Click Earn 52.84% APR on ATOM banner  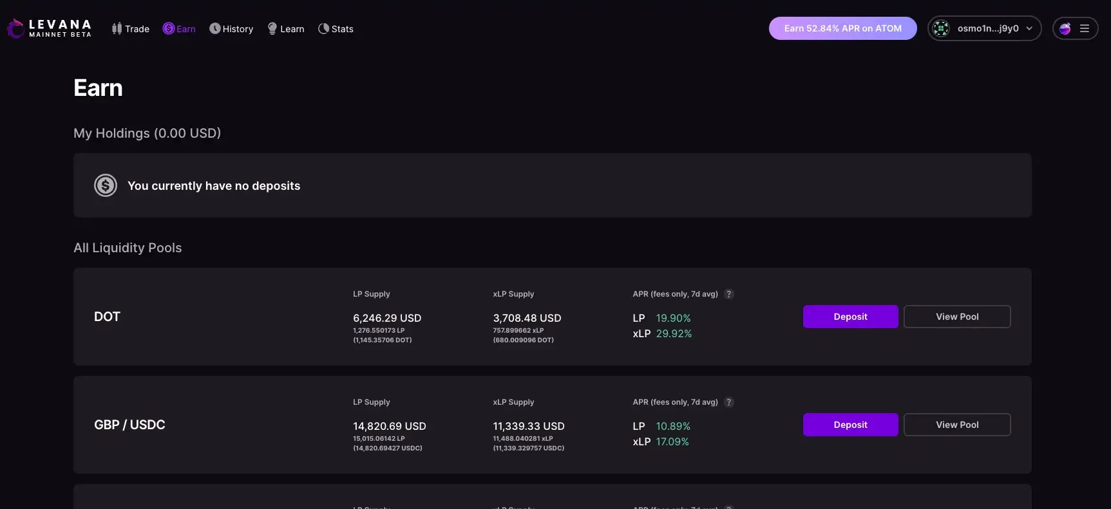(x=842, y=28)
